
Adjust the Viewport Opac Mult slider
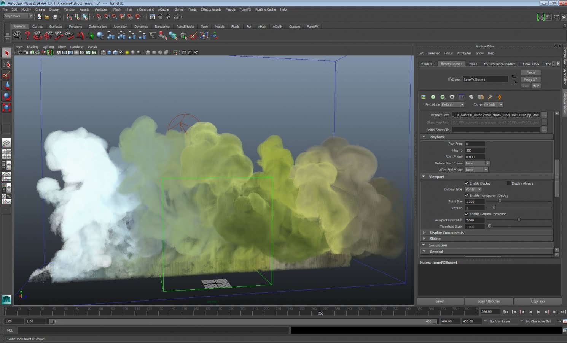point(518,220)
